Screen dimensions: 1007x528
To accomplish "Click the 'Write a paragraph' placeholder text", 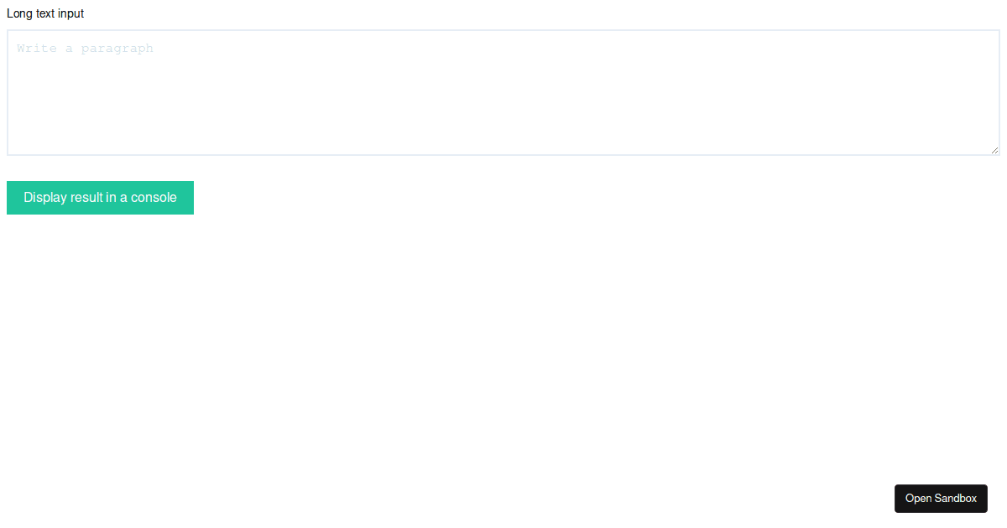I will tap(85, 49).
